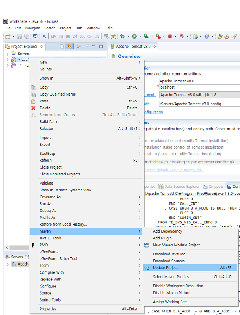240x315 pixels.
Task: Click the Resume debug toolbar icon
Action: (x=54, y=36)
